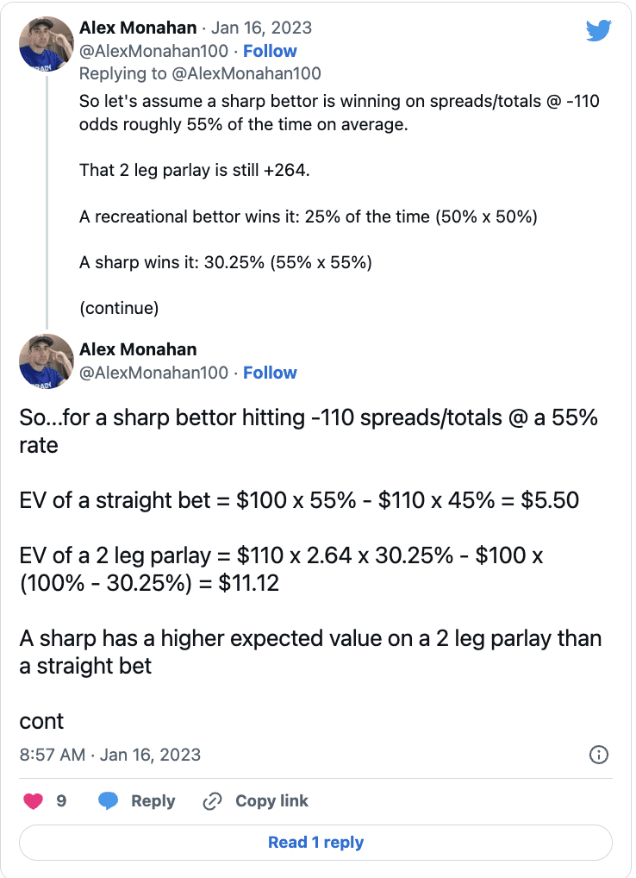Click the Alex Monahan name in parent tweet

138,28
